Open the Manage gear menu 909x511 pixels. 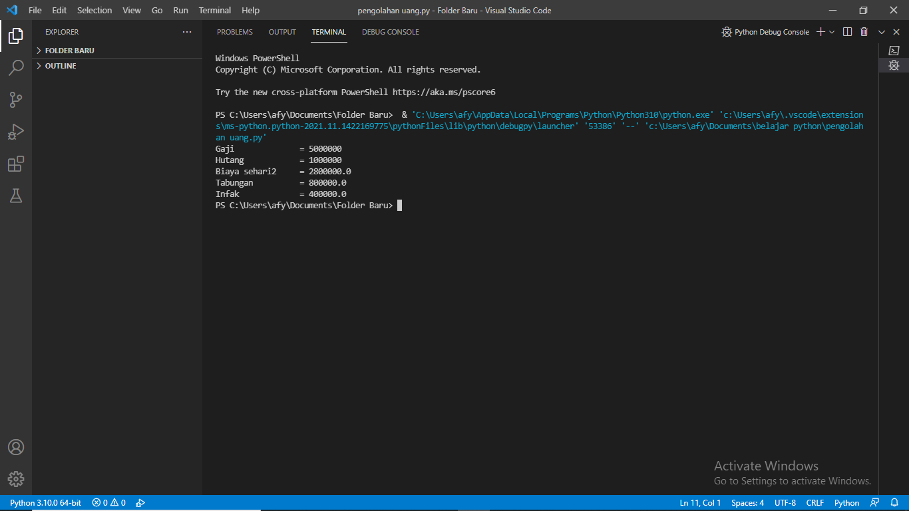click(x=16, y=479)
